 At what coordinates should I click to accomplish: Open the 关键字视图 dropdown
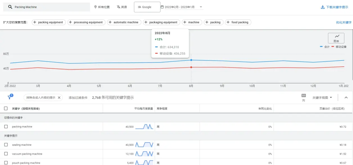click(x=322, y=97)
